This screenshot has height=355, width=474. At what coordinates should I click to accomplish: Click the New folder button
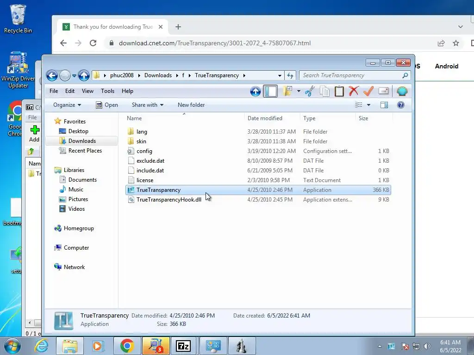[191, 105]
